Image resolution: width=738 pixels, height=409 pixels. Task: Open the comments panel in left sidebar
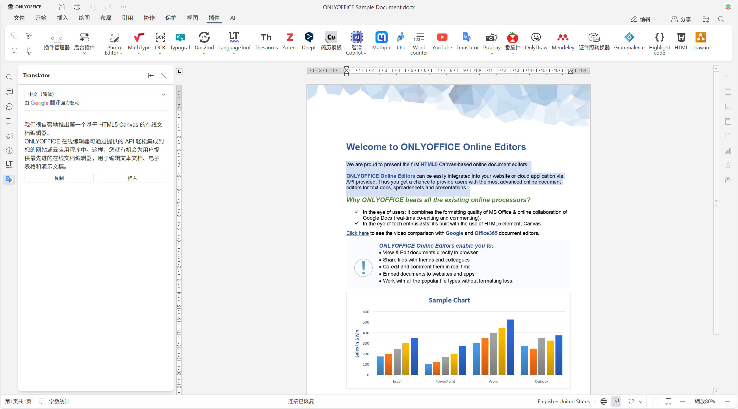click(9, 92)
